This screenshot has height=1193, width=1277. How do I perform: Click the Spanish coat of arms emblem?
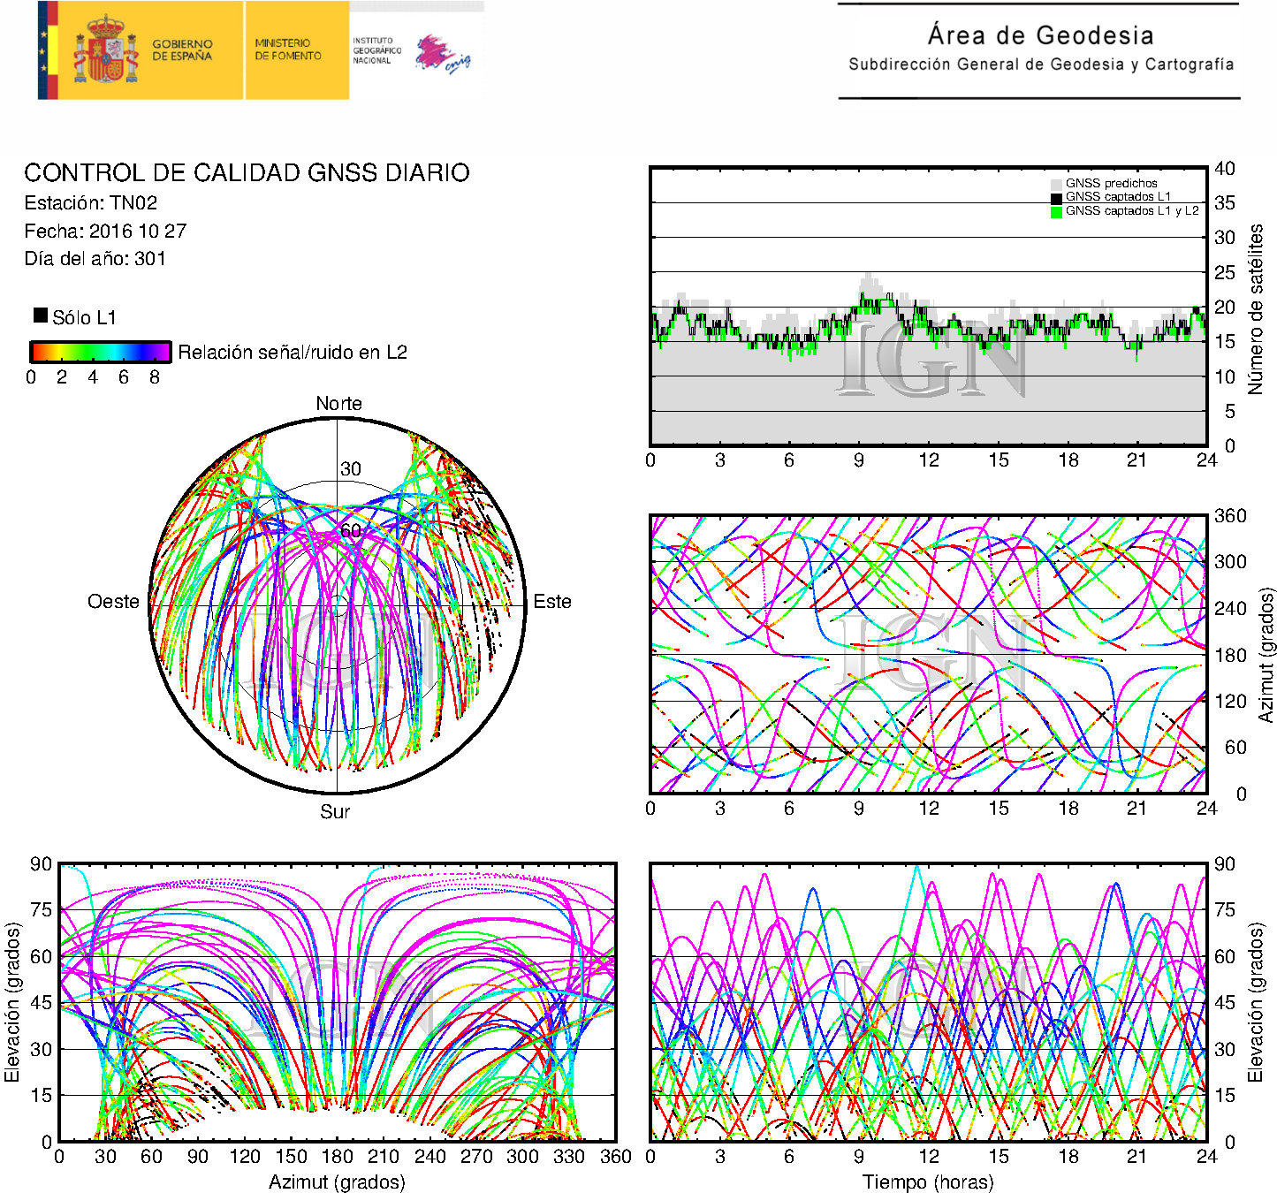(x=106, y=49)
